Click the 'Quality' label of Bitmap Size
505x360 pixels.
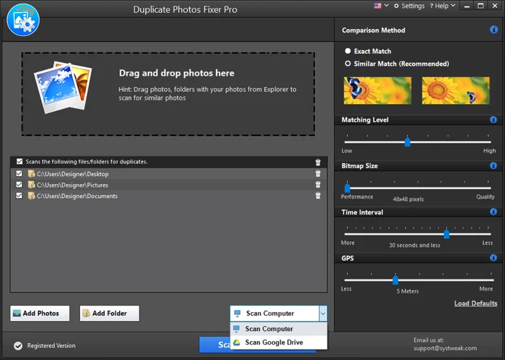[485, 197]
